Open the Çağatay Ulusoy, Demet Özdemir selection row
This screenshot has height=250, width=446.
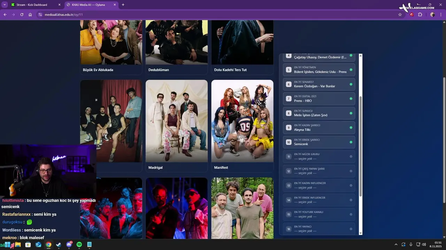(319, 57)
